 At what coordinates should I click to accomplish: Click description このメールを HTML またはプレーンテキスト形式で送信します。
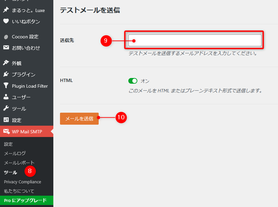[x=195, y=91]
